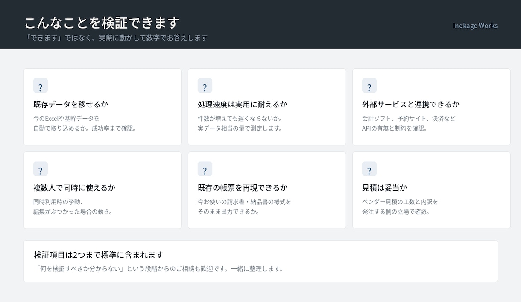This screenshot has width=521, height=302.
Task: Click text 会計ソフト、予約サイト、決済など
Action: 409,119
